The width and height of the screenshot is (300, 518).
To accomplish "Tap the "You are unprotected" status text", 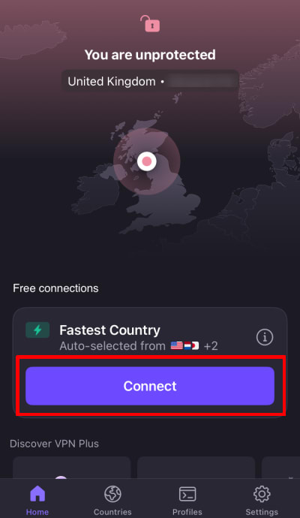I will (x=150, y=55).
